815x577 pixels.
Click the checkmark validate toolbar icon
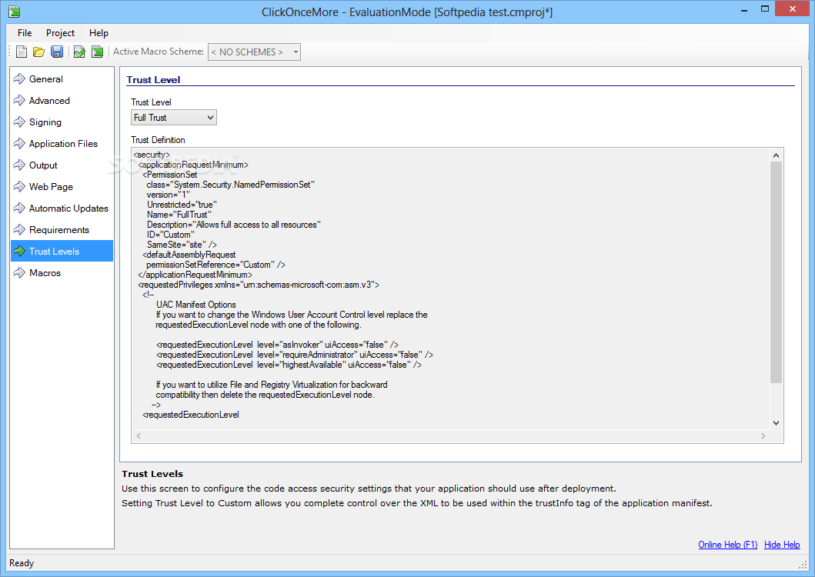click(79, 52)
